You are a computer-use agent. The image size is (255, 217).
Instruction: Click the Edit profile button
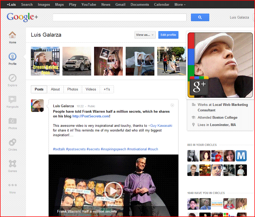coord(168,35)
